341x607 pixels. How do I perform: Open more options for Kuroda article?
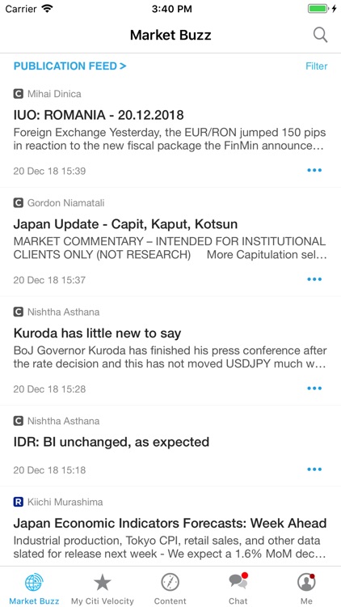[x=314, y=388]
